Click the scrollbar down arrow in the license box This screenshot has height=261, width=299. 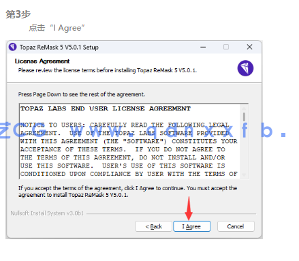coord(244,174)
